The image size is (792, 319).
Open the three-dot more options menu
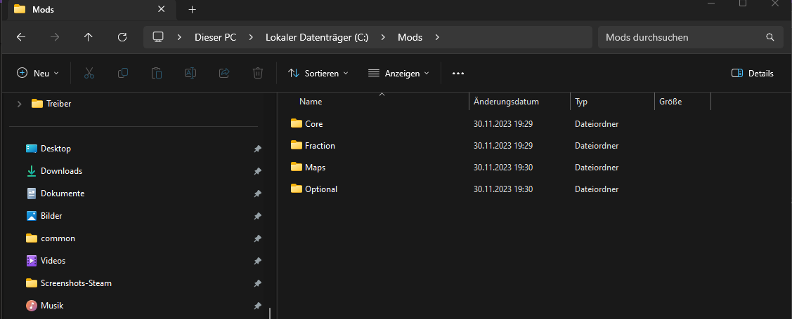[x=458, y=73]
